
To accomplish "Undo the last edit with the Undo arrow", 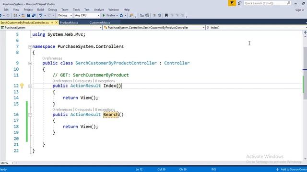I will 40,15.
